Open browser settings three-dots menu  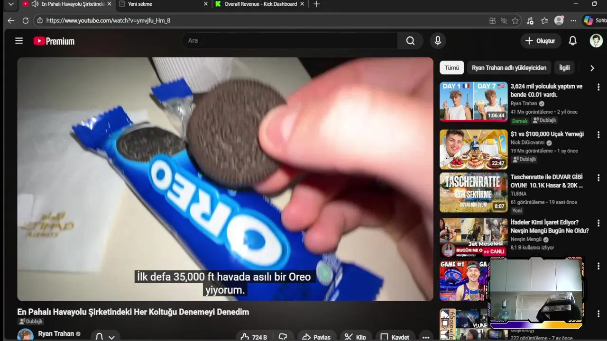click(x=573, y=21)
